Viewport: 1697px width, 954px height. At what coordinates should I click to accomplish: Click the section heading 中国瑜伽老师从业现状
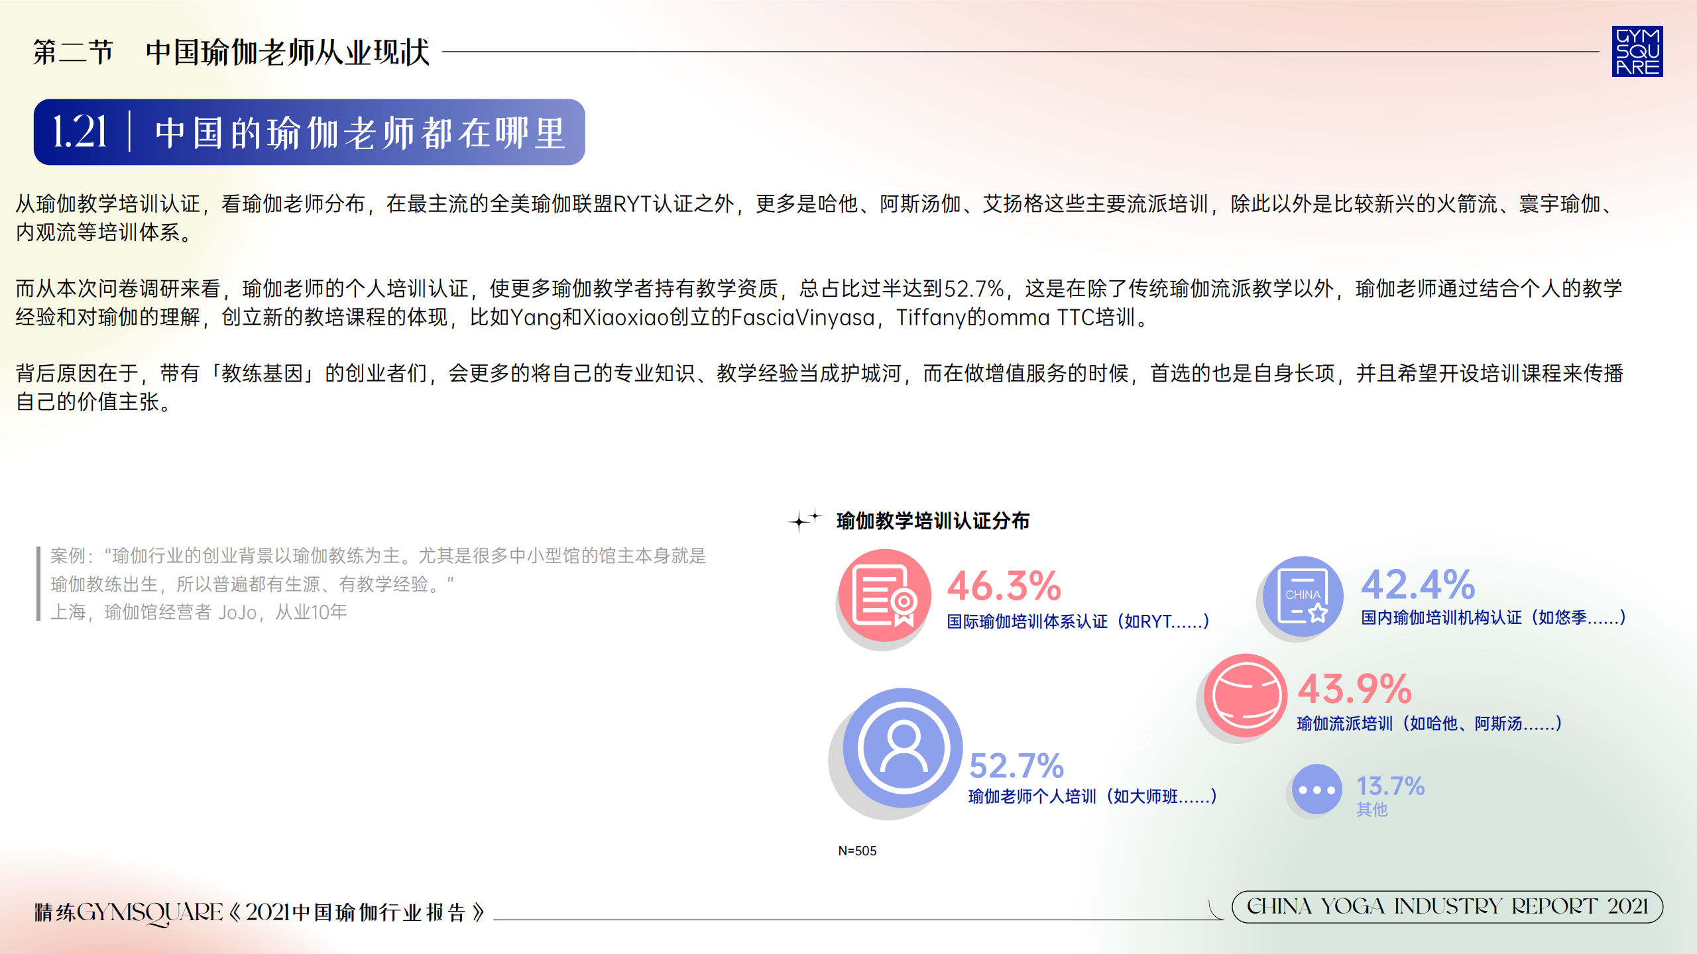[x=287, y=52]
